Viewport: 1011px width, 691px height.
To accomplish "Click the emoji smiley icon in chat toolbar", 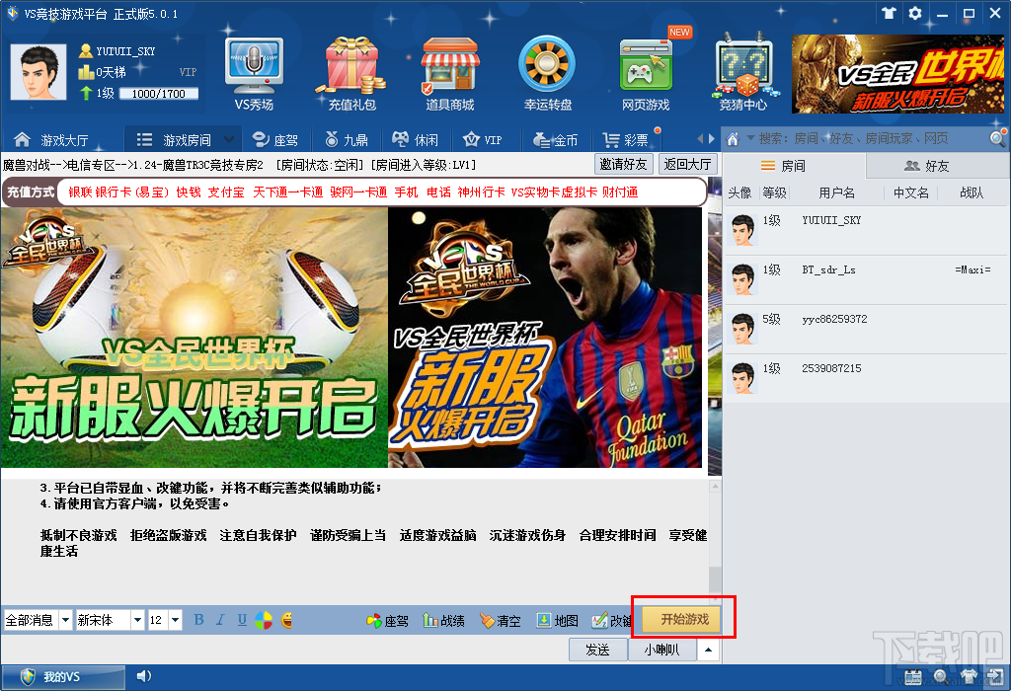I will (x=287, y=620).
